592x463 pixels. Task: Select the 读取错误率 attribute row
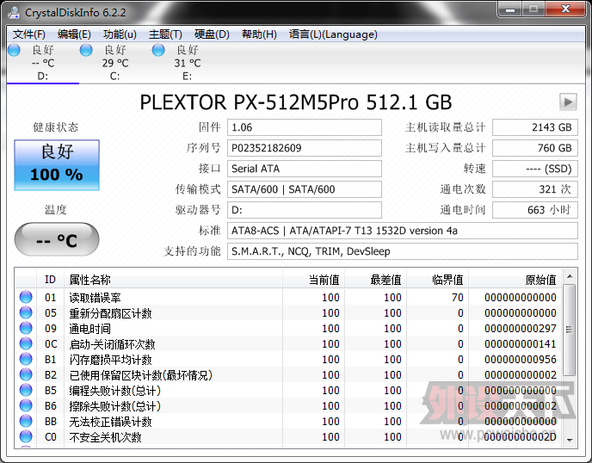(289, 297)
